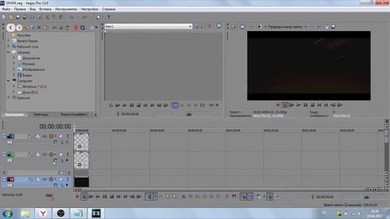
Task: Delete selected item in Explorer toolbar
Action: (39, 27)
